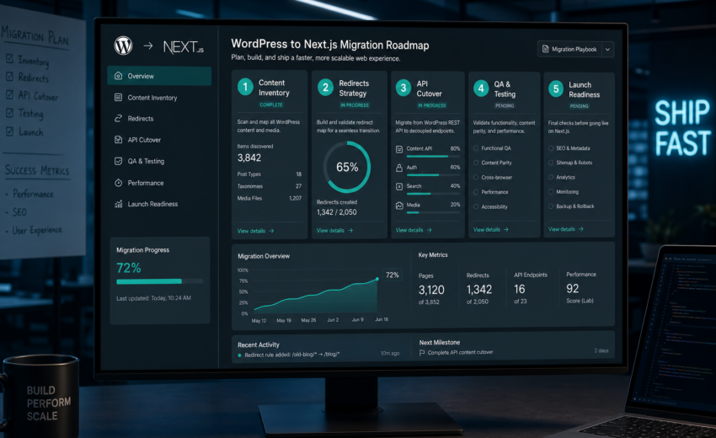View details of API Cutover card
Image resolution: width=716 pixels, height=438 pixels.
(414, 230)
